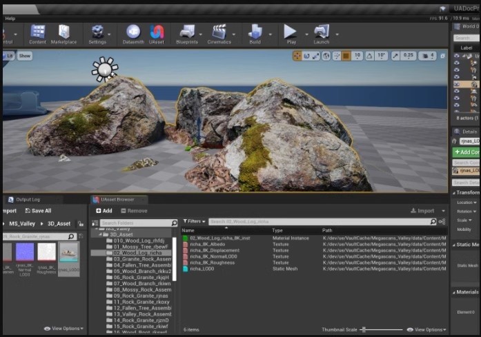Select the scale gizmo tool

315,56
